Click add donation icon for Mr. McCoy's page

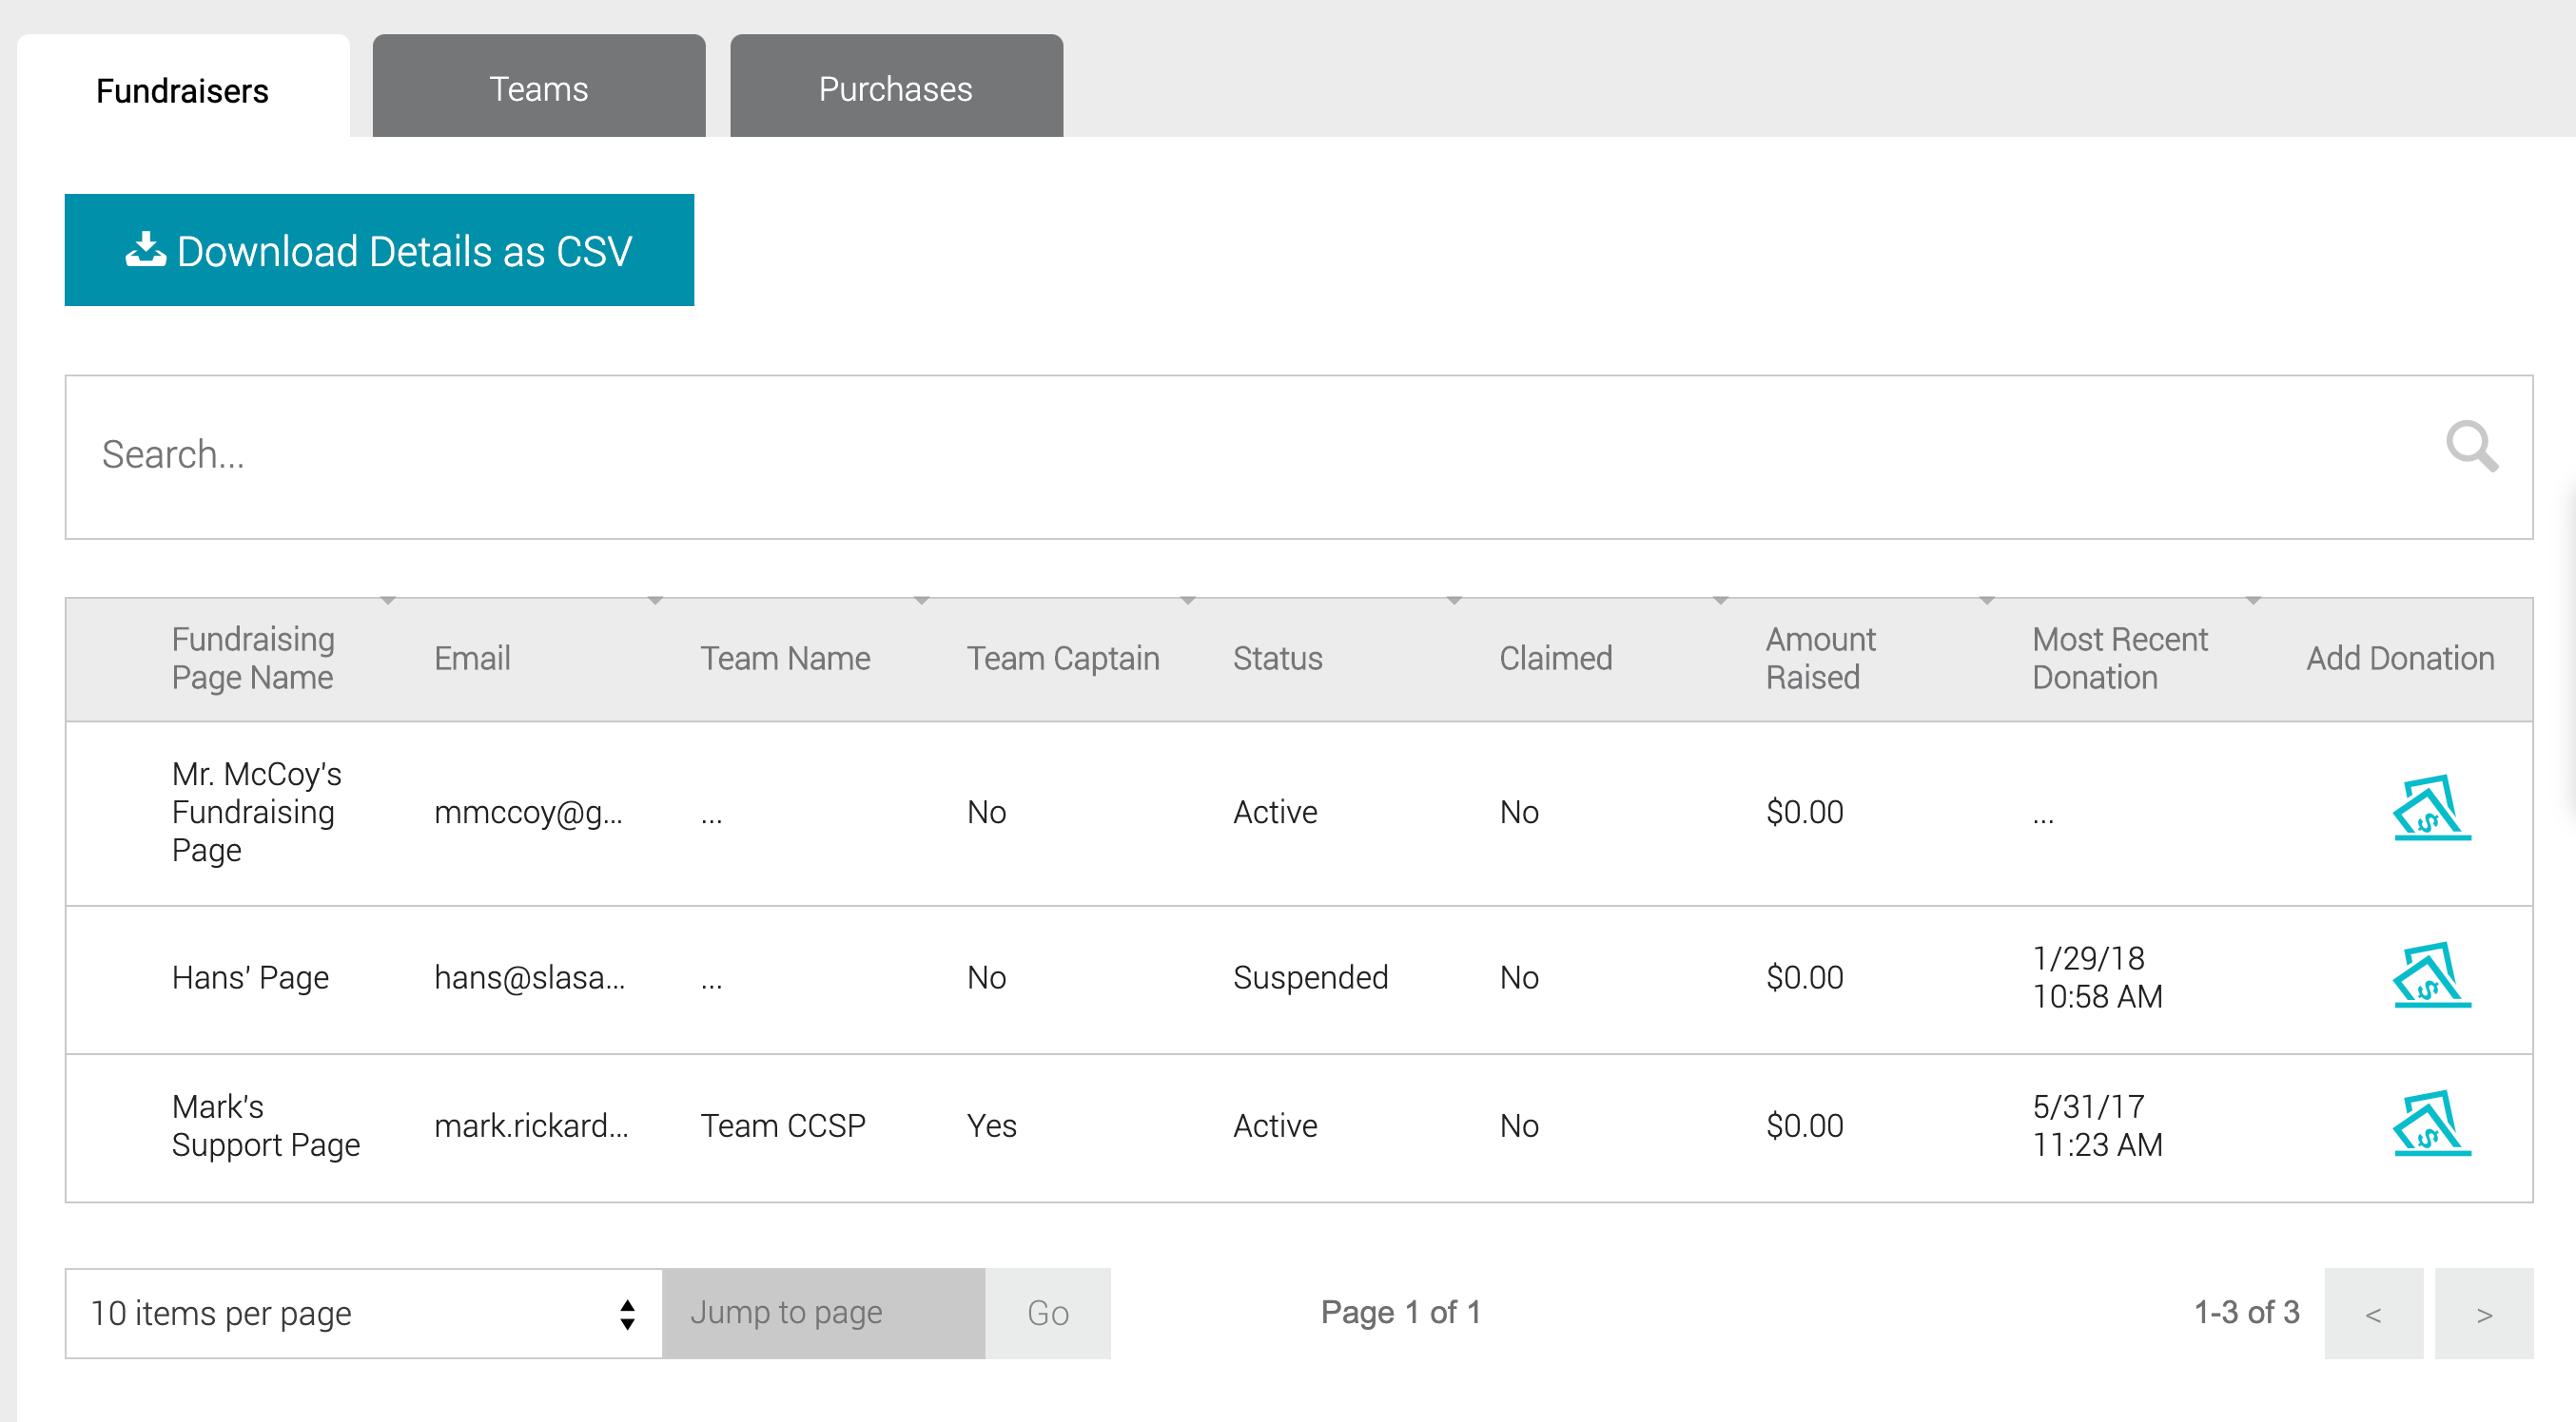tap(2431, 809)
